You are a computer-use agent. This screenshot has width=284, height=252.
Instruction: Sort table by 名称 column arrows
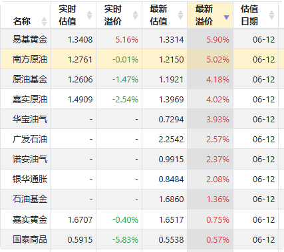(44, 21)
